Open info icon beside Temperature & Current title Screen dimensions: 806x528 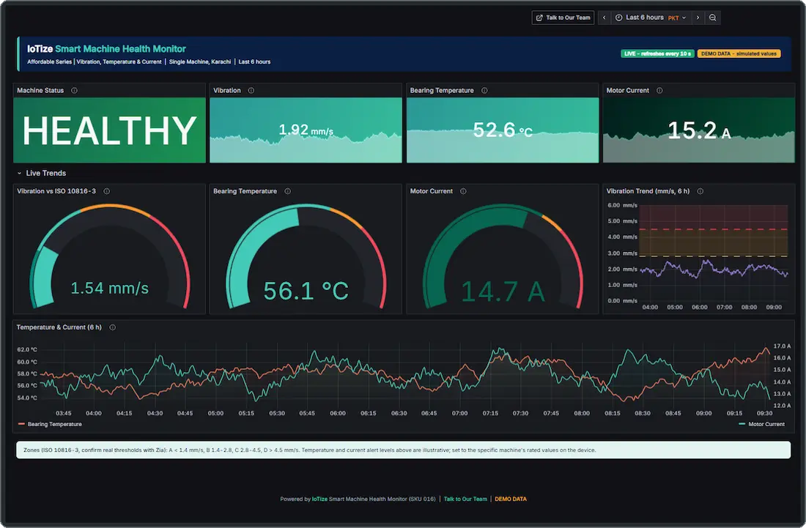[113, 327]
